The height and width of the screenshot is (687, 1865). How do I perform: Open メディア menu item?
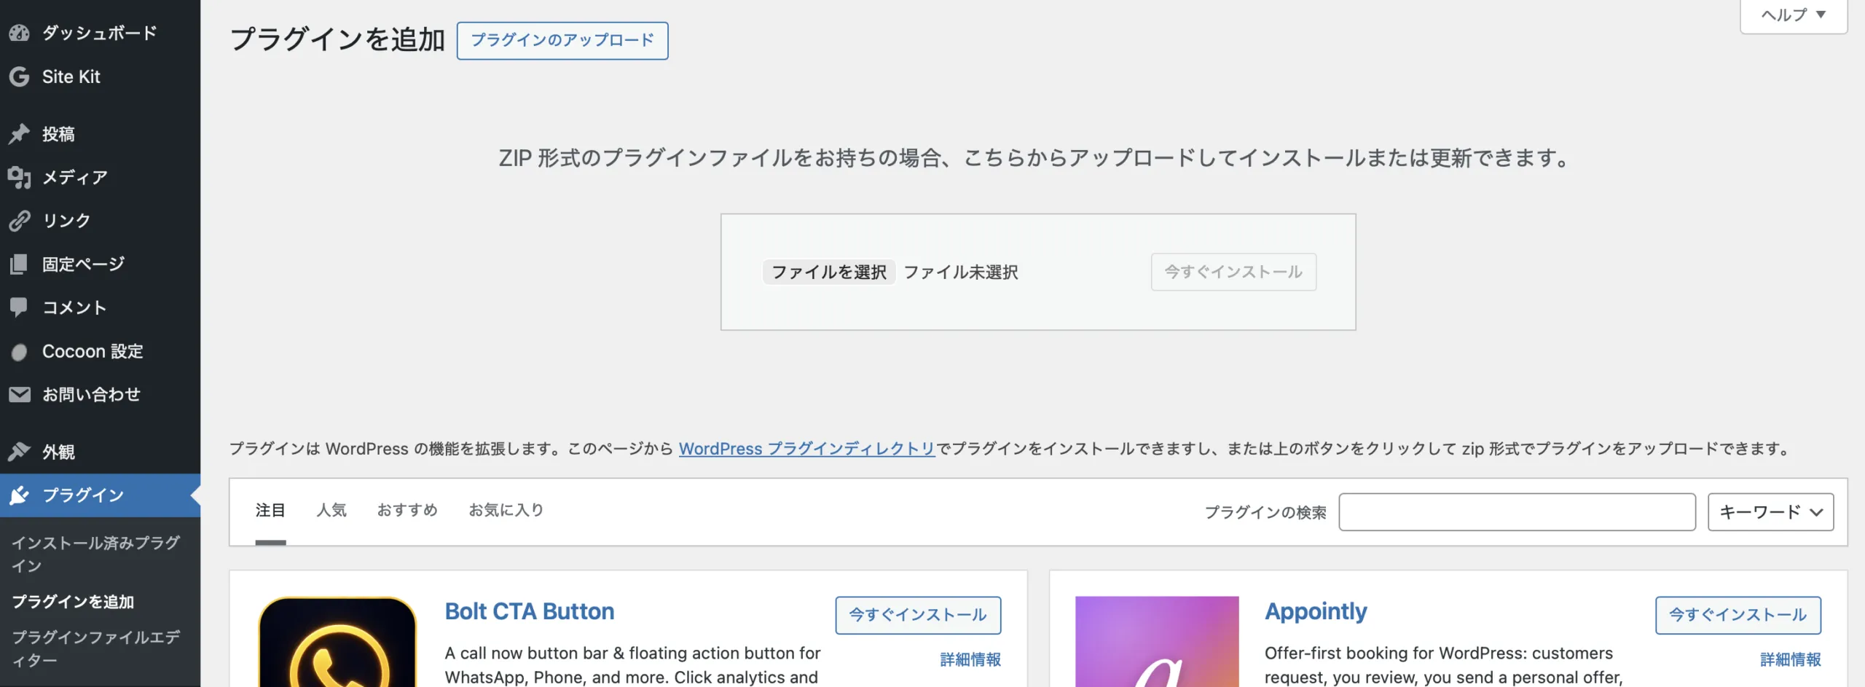point(100,177)
